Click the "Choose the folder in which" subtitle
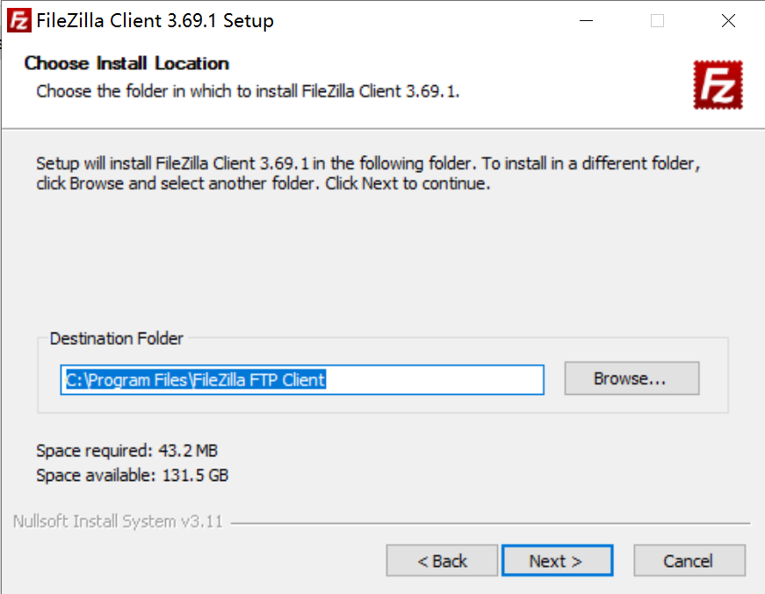Viewport: 765px width, 594px height. pyautogui.click(x=248, y=91)
